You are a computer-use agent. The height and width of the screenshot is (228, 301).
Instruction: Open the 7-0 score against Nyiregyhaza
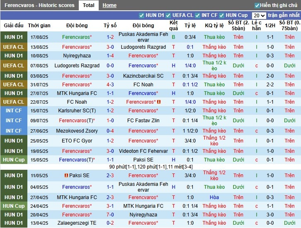pos(110,215)
